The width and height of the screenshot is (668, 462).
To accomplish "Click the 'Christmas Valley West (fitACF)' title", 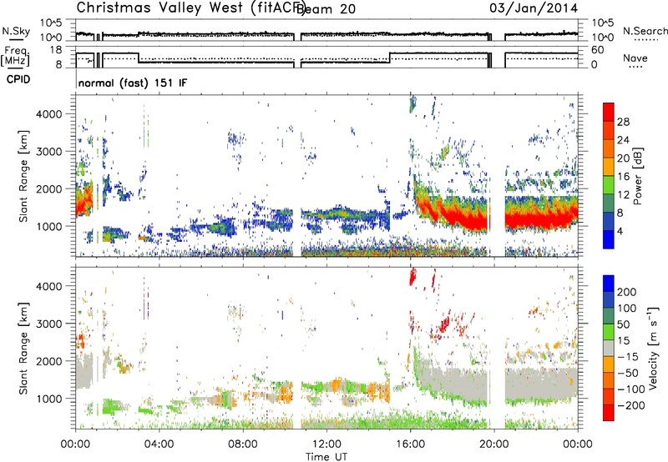I will coord(190,8).
